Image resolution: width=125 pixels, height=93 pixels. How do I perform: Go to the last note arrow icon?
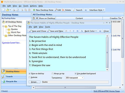[77, 31]
